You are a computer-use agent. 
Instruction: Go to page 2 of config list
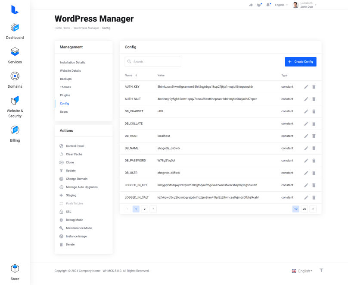[x=144, y=209]
